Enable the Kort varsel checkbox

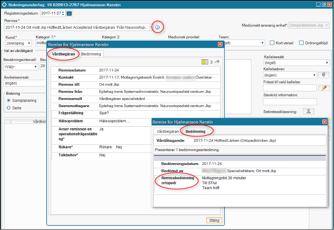click(x=272, y=43)
